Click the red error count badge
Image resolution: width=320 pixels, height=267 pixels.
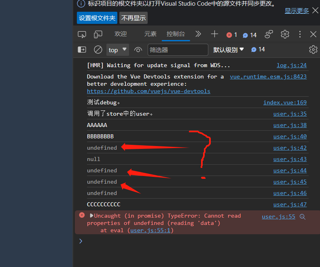232,35
